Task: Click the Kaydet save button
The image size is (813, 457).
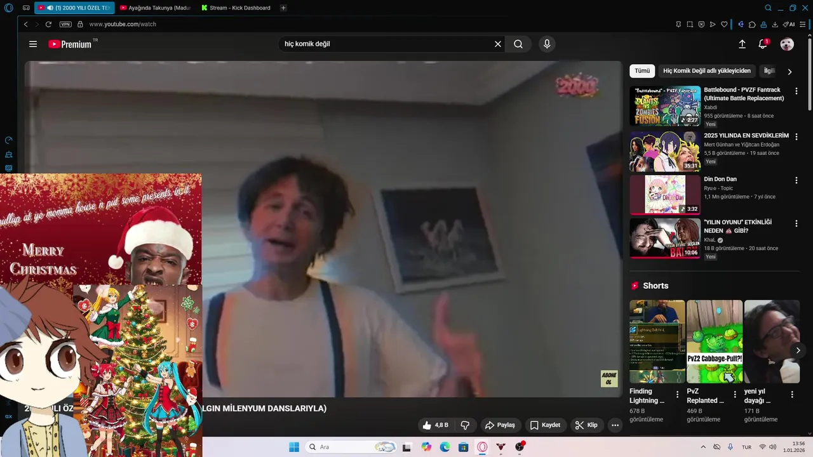Action: [x=546, y=425]
